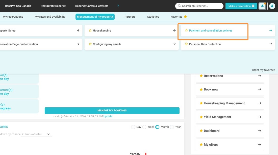Star Personal Data Protection as favorite
Viewport: 278px width, 155px height.
pos(186,44)
